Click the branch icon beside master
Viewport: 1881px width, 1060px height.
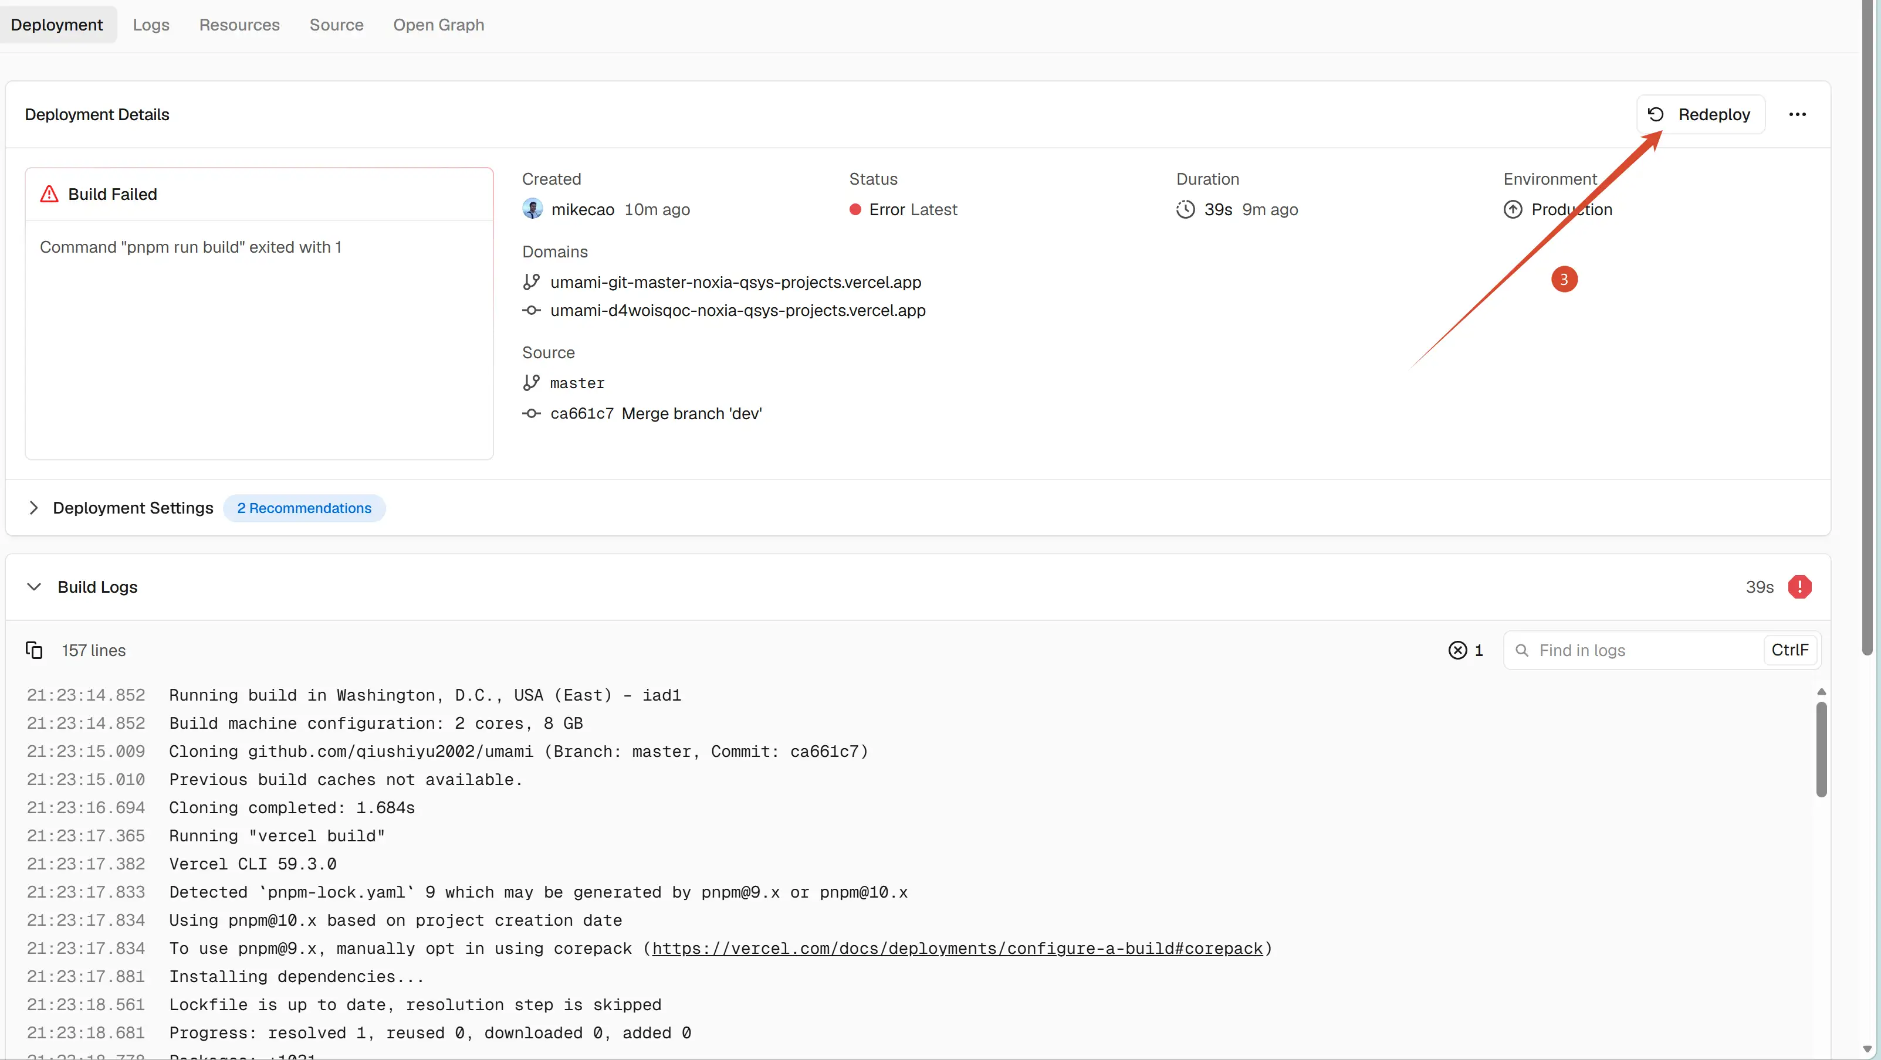[x=532, y=383]
